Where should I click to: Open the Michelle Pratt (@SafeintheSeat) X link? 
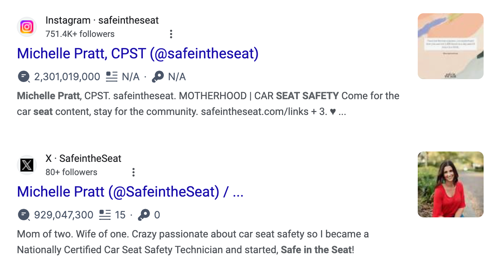[x=130, y=192]
